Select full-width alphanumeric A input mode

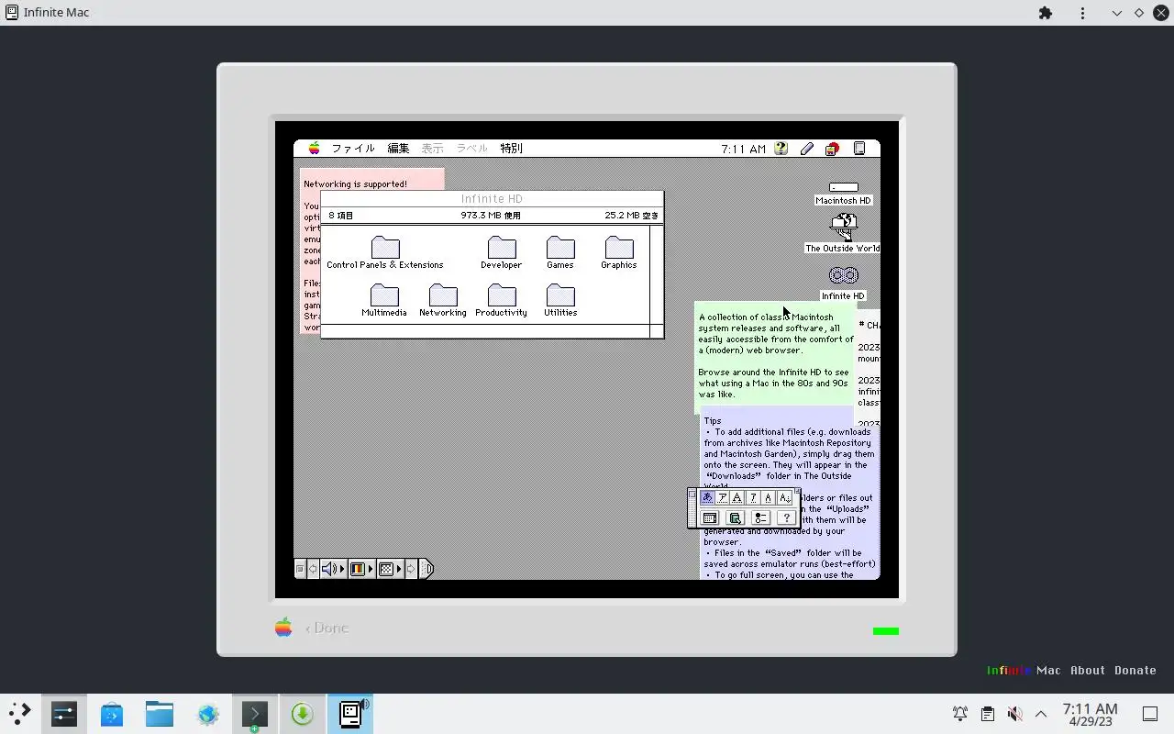(737, 497)
